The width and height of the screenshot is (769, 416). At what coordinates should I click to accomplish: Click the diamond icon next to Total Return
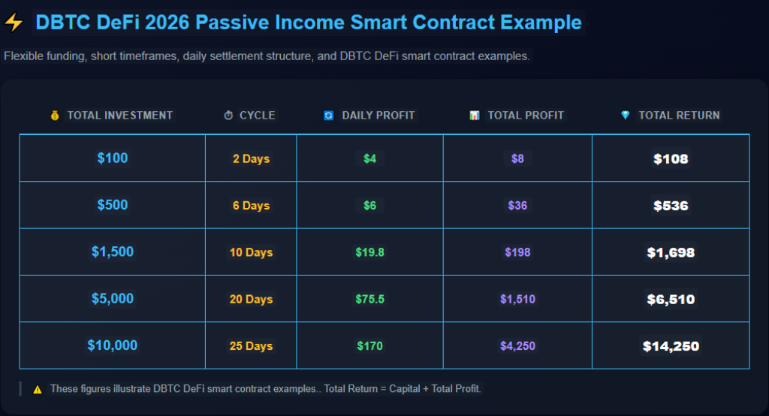625,116
